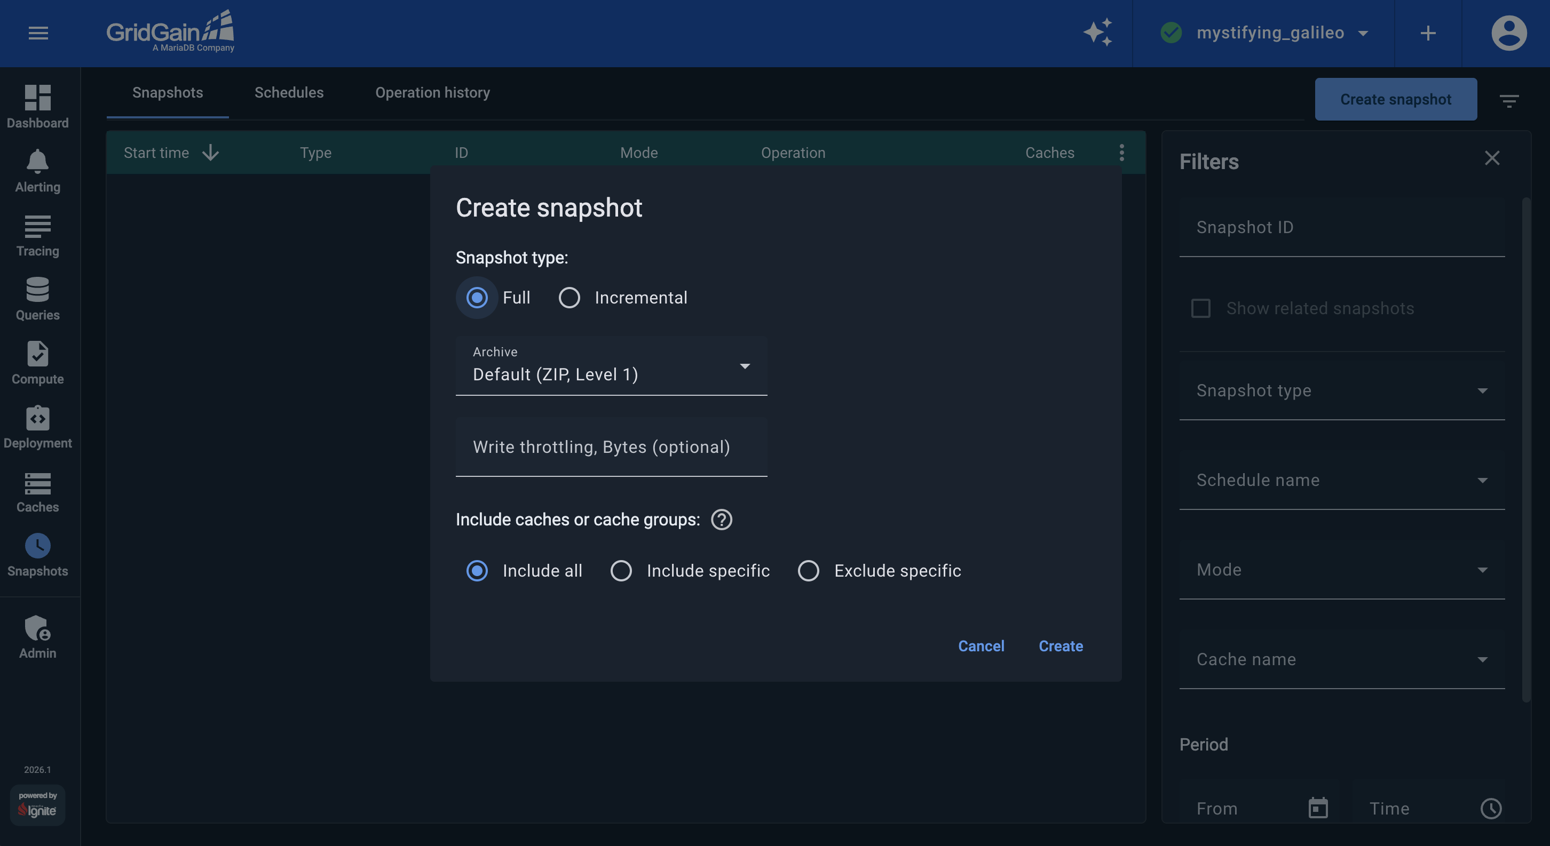The height and width of the screenshot is (846, 1550).
Task: Click the Create snapshot button
Action: (1395, 99)
